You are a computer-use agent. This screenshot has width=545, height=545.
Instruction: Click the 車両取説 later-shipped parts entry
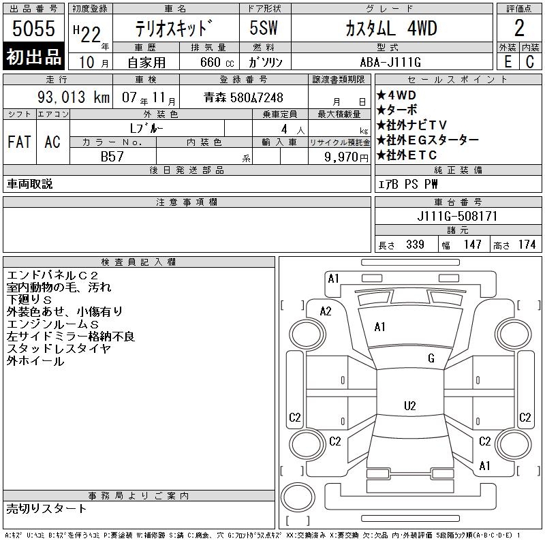click(x=29, y=184)
